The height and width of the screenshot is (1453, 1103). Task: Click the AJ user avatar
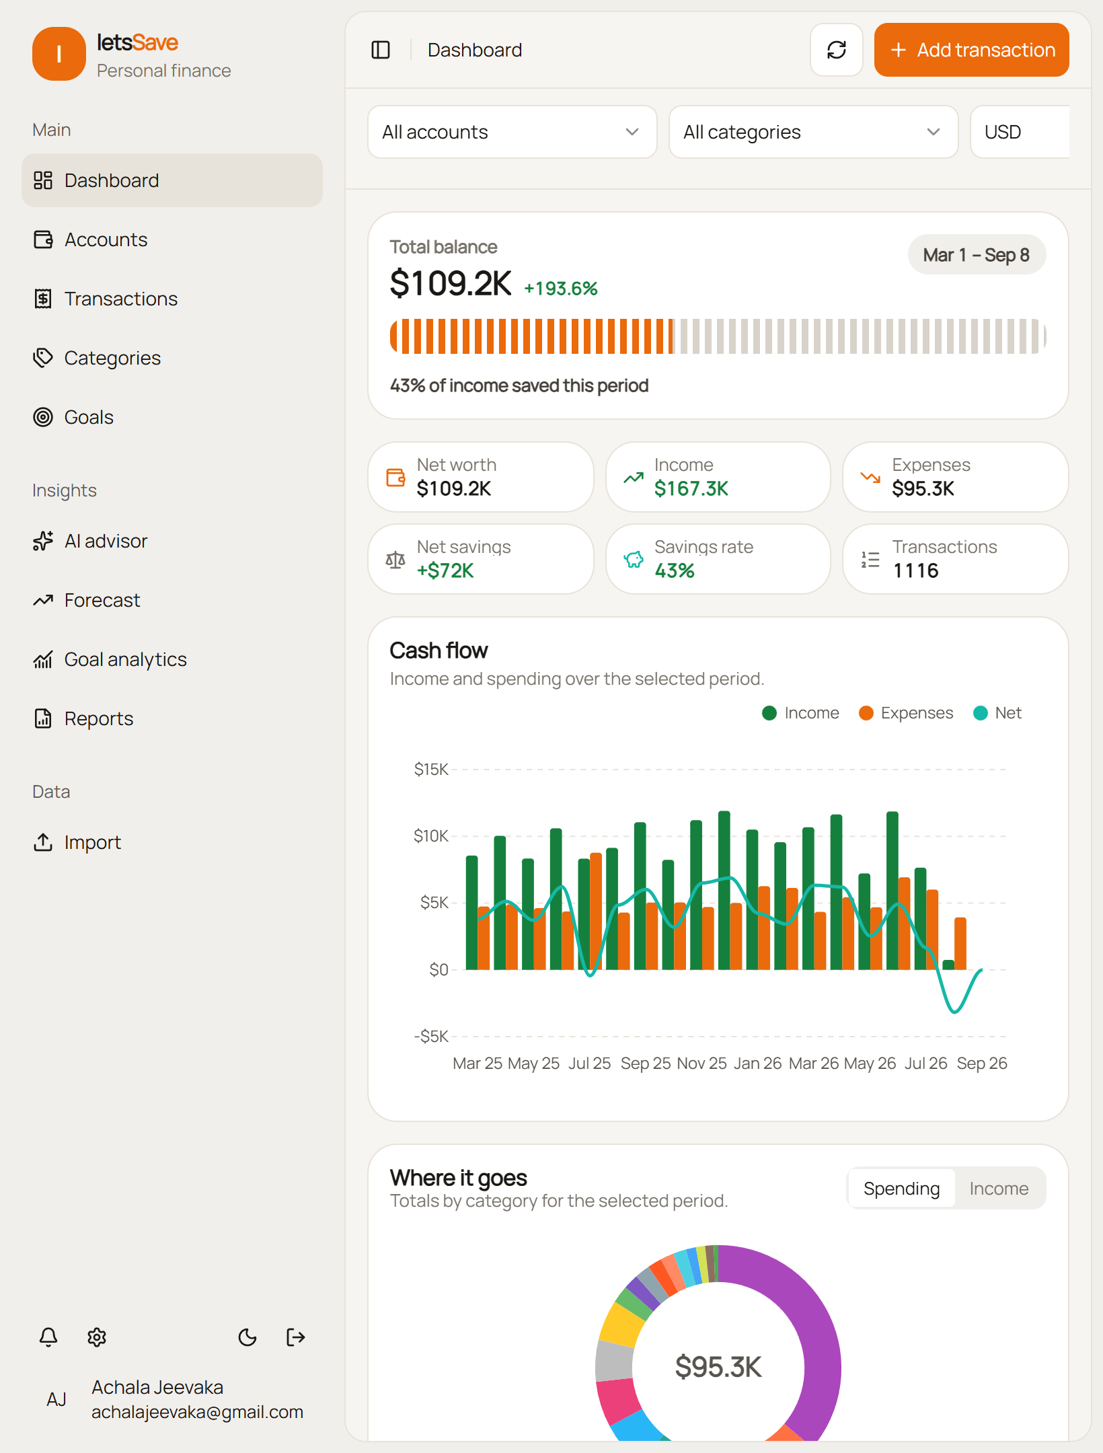(x=56, y=1400)
